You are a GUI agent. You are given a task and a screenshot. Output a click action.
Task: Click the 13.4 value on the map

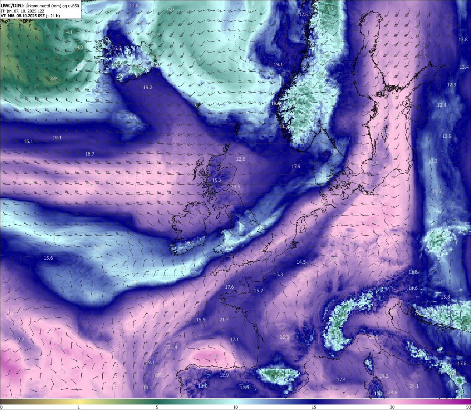pos(464,67)
